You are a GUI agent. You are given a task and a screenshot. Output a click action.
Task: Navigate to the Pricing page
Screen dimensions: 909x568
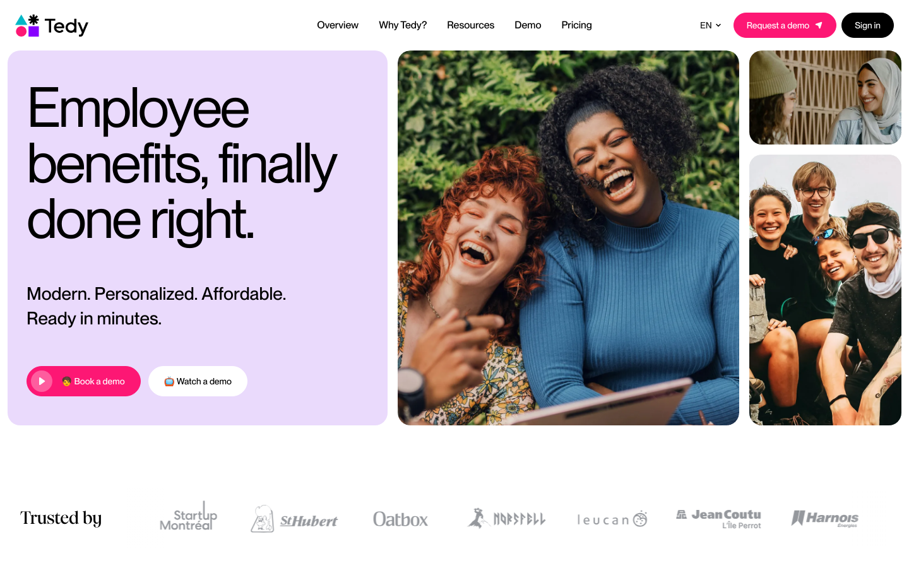[576, 25]
